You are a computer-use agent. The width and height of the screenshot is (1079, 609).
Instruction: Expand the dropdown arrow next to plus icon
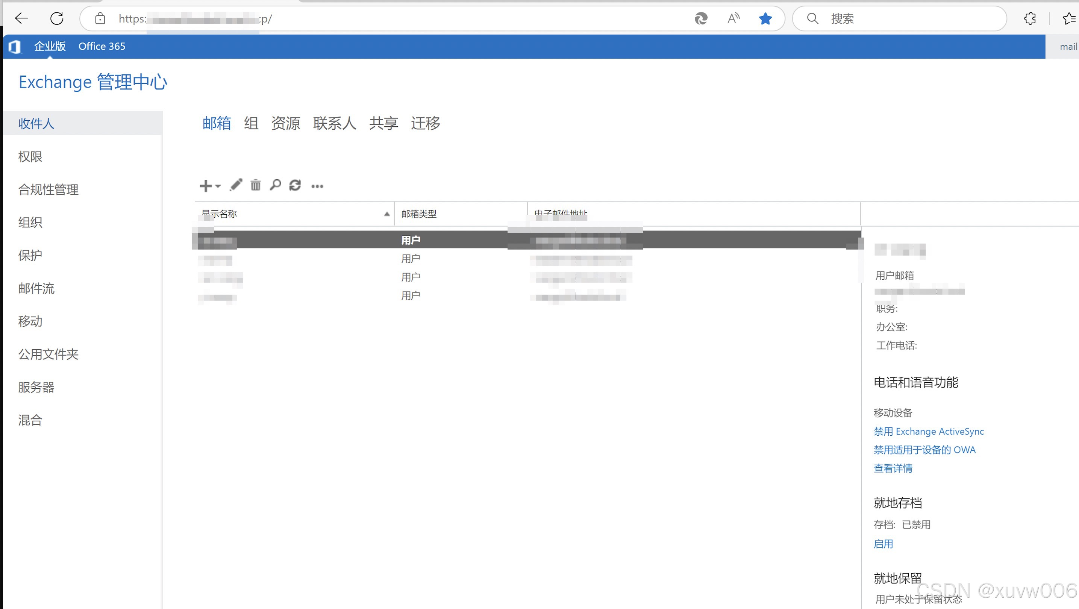(218, 186)
